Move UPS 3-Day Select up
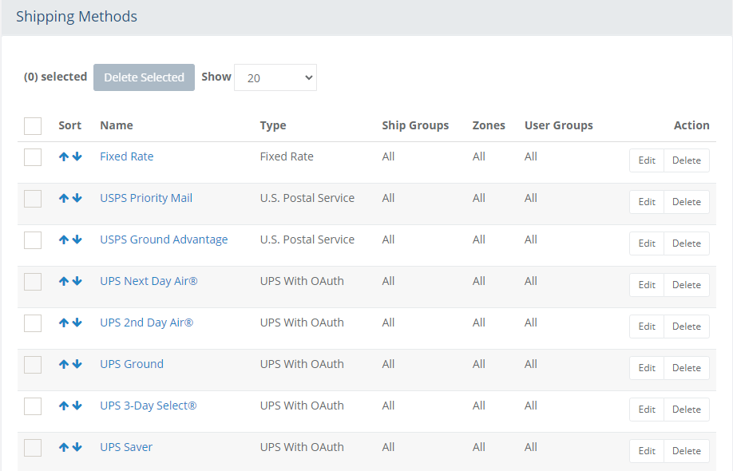Viewport: 733px width, 471px height. tap(64, 406)
